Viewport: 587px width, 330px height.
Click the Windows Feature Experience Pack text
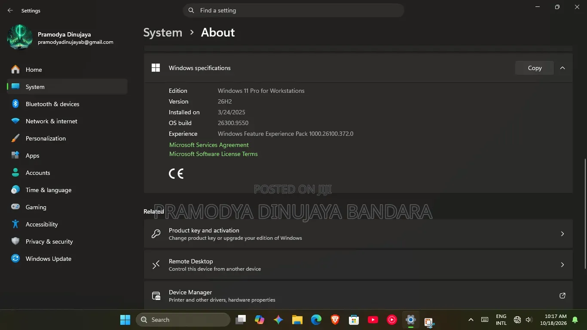(x=285, y=134)
